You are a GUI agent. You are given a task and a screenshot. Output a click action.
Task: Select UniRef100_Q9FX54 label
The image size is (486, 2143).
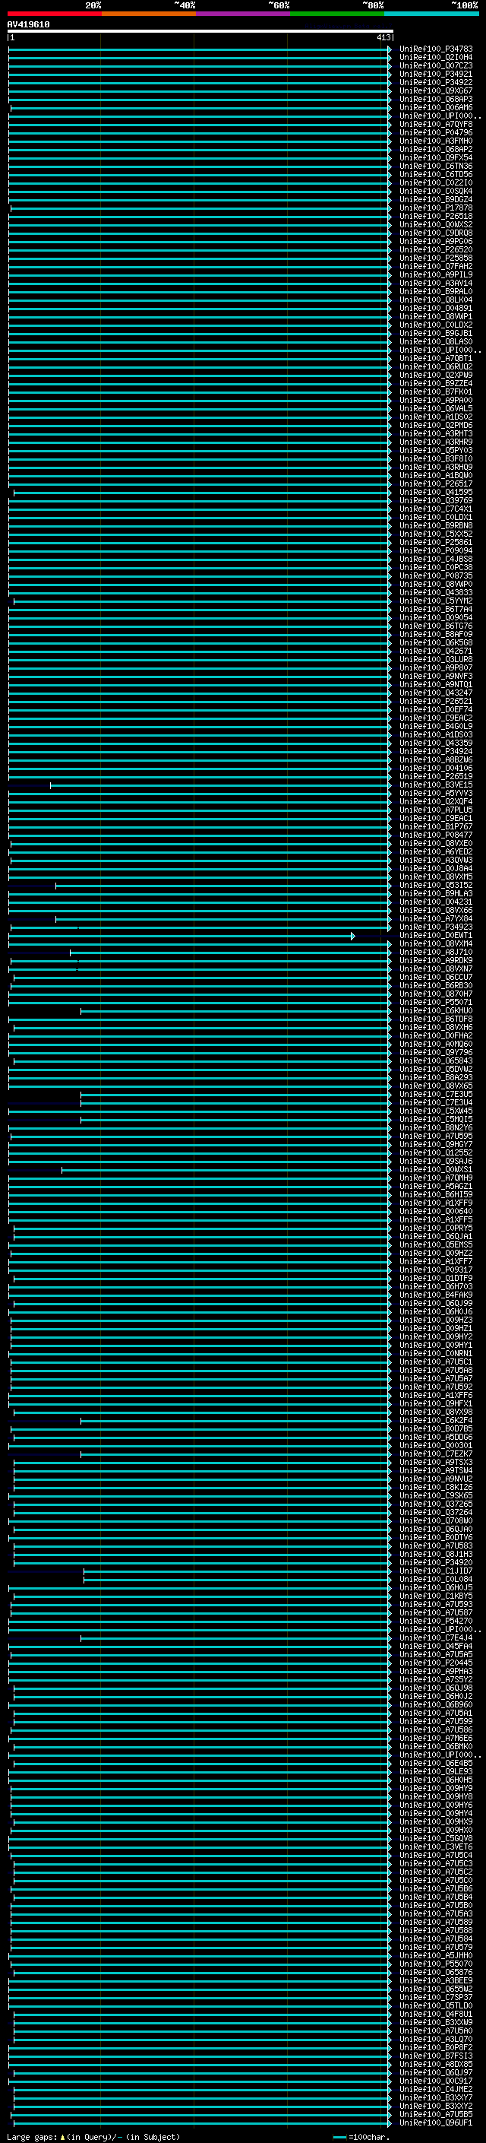click(x=436, y=157)
